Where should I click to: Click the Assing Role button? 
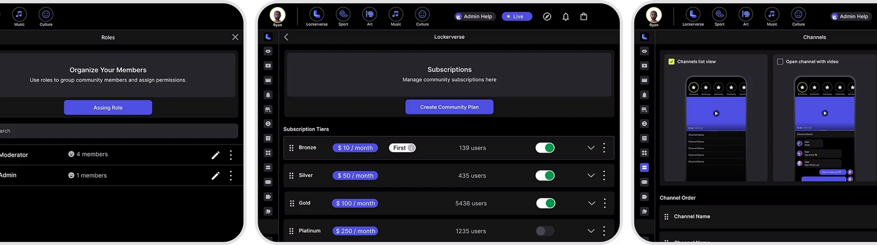click(108, 108)
